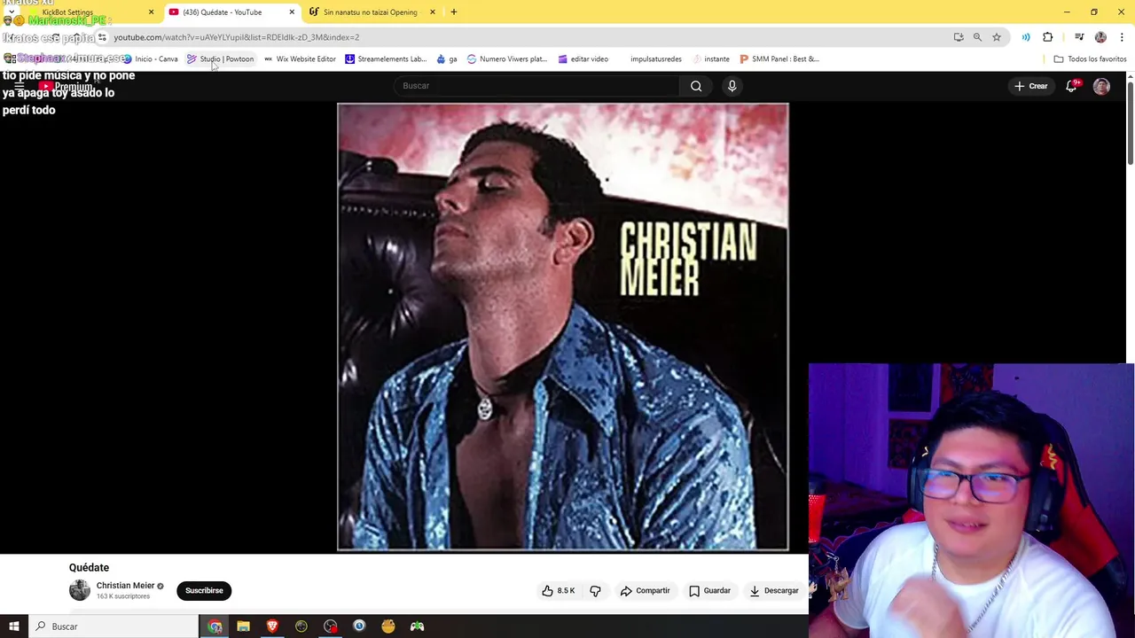
Task: Switch to Sin nanatsu no taizai Opening tab
Action: click(x=370, y=12)
